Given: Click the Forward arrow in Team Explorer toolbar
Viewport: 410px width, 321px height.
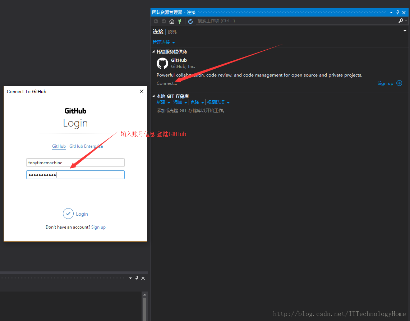Looking at the screenshot, I should [164, 21].
